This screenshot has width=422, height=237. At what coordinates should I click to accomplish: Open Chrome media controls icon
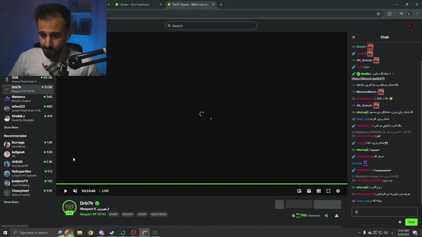[401, 14]
